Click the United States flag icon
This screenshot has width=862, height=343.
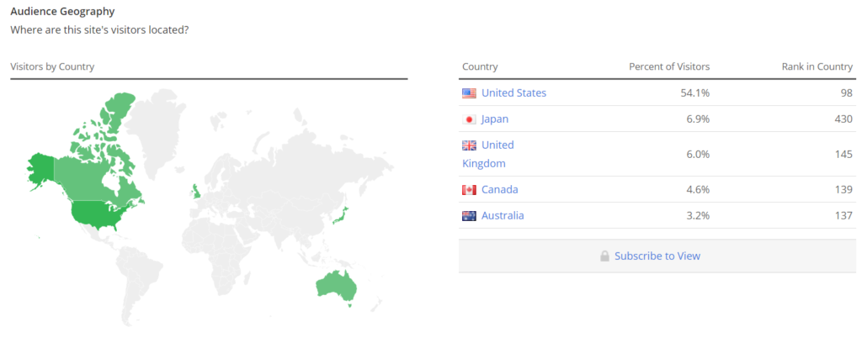pos(469,93)
